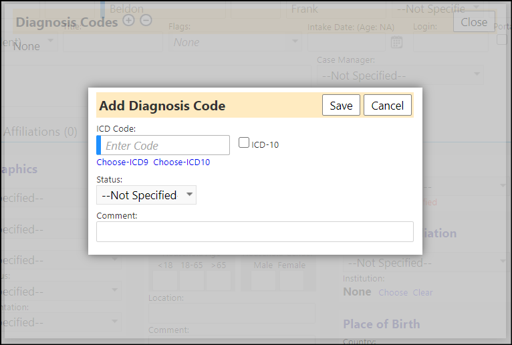Click the minus icon beside Diagnosis Codes
Viewport: 512px width, 345px height.
coord(146,20)
